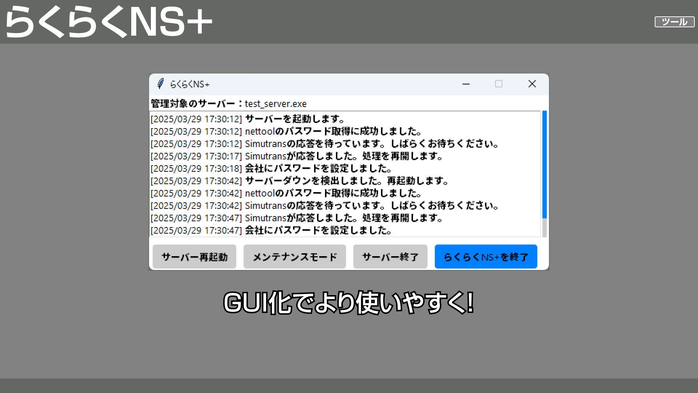Close the らくらくNS+ window
This screenshot has height=393, width=698.
pos(532,84)
